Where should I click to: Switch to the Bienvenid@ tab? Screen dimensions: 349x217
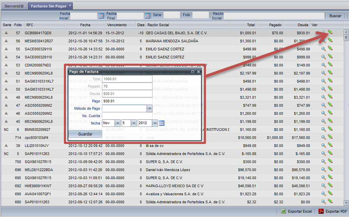14,6
